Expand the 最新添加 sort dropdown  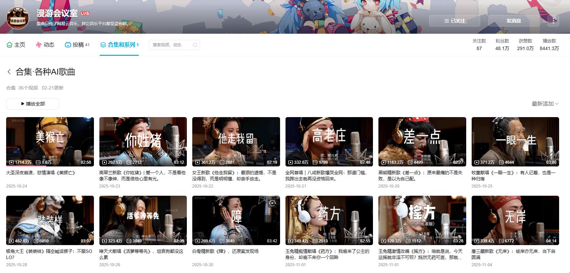tap(545, 104)
